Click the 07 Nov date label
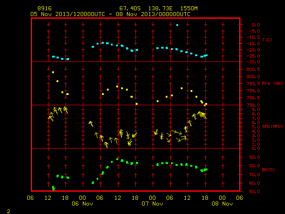The width and height of the screenshot is (285, 214). [152, 204]
